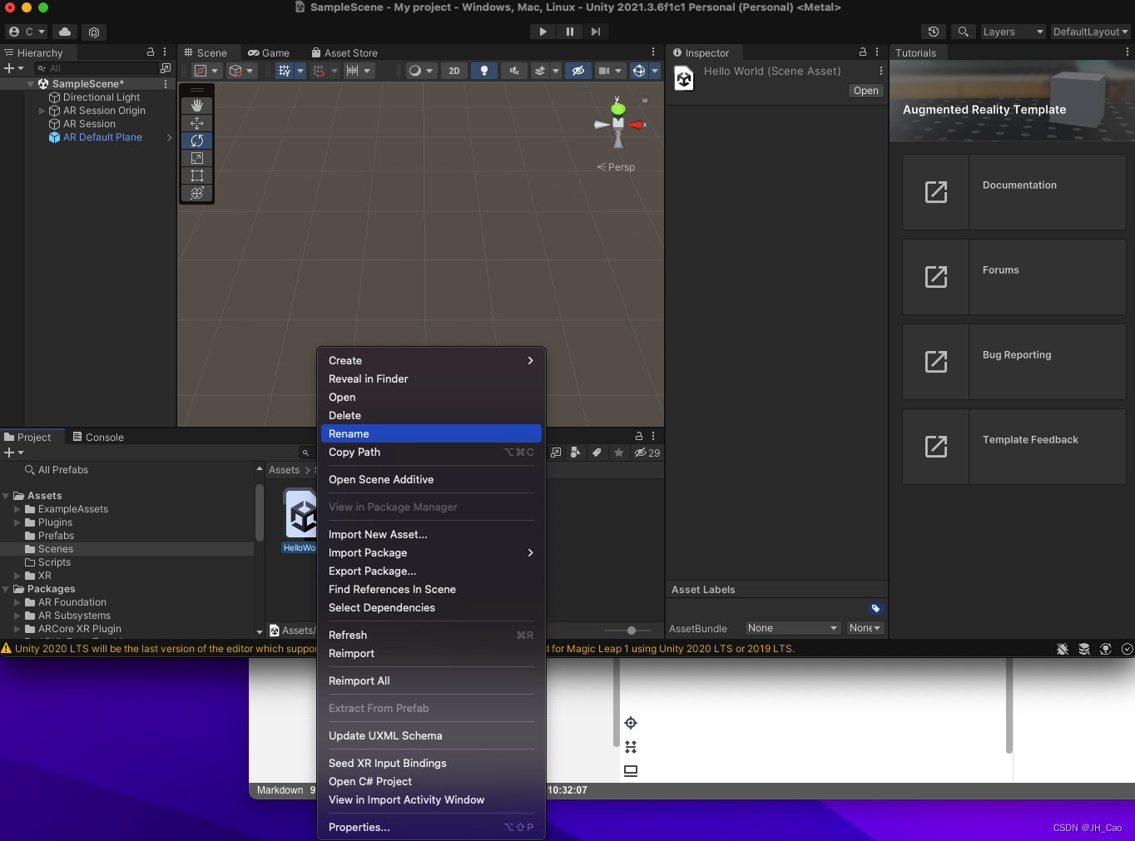Open the Unity Cloud services icon

tap(65, 32)
